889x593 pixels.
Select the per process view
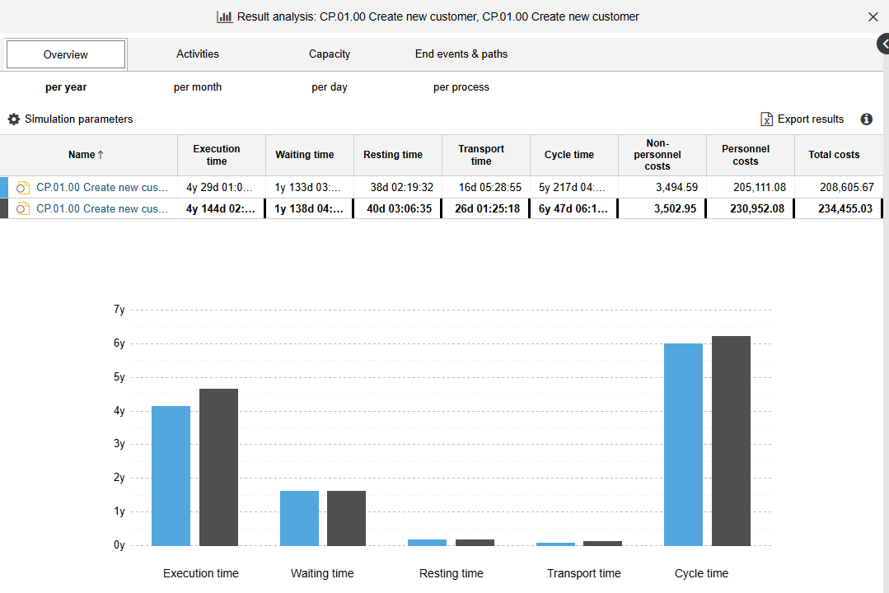point(461,87)
